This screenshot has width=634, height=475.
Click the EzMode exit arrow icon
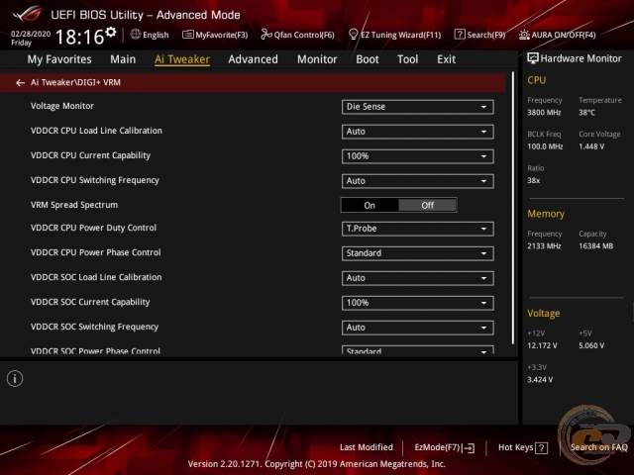[469, 448]
